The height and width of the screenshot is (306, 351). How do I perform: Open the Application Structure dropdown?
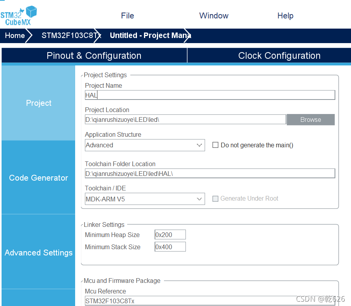[145, 145]
